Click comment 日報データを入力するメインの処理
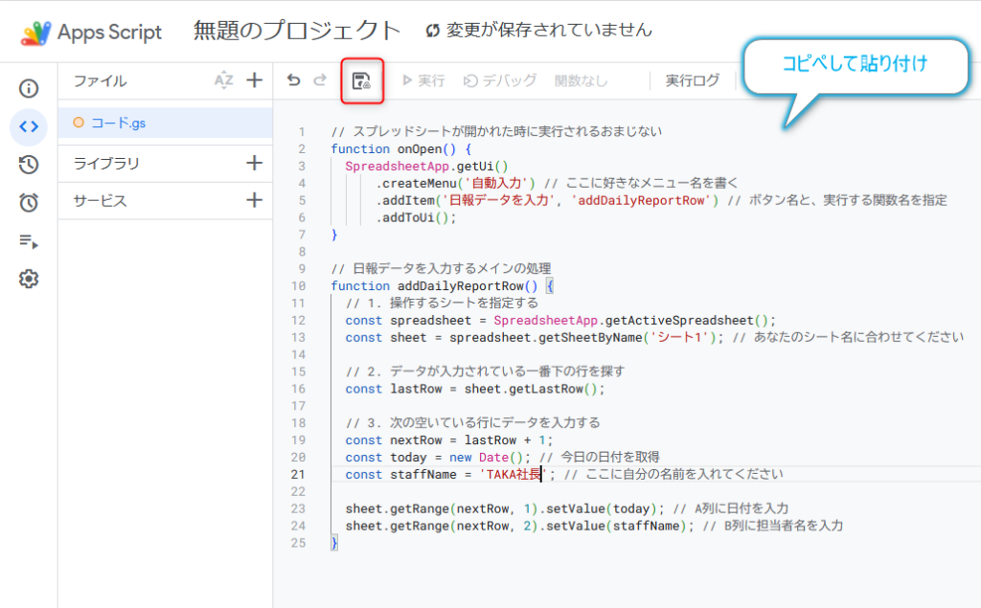Image resolution: width=981 pixels, height=608 pixels. 441,268
